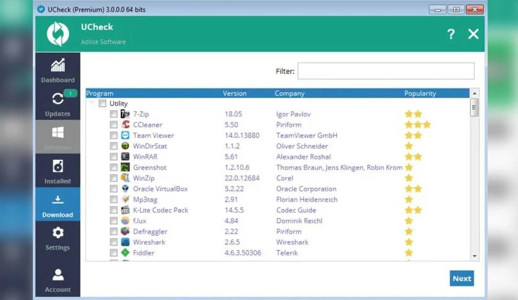Click the 'Telerik' company cell

pos(287,253)
